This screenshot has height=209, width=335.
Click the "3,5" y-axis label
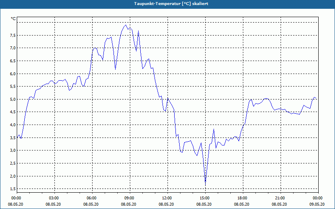point(13,138)
